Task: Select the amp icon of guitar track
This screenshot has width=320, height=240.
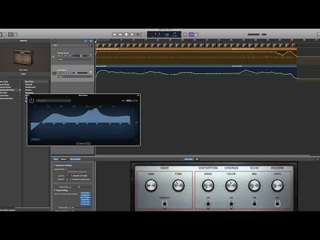Action: [x=54, y=73]
